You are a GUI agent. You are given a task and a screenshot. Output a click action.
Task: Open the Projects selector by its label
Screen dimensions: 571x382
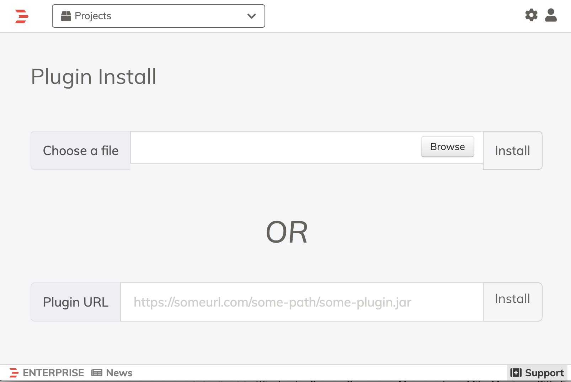tap(93, 16)
